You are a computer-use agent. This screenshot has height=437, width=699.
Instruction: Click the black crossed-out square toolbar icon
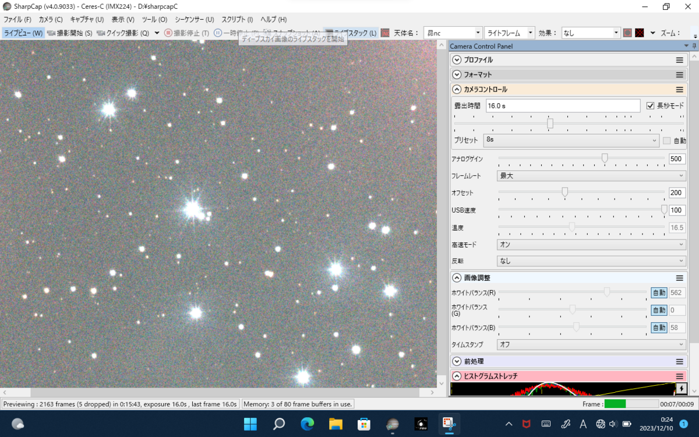click(x=640, y=33)
